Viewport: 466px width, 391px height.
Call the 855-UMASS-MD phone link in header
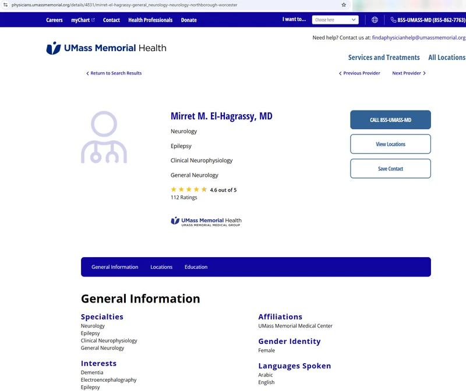[428, 20]
